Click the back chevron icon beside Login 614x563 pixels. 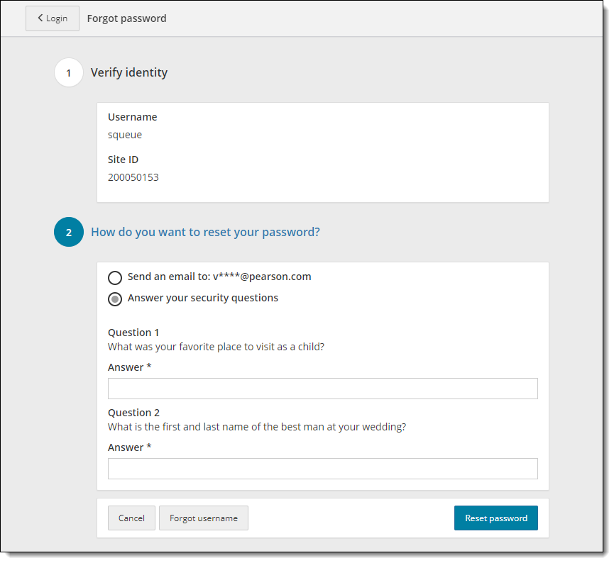tap(40, 18)
